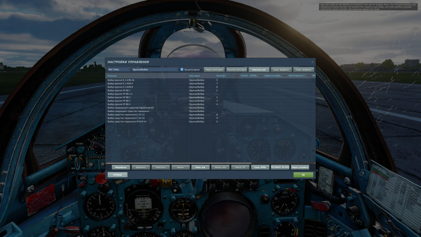Select row 'Выбор средства поражения С-24 3-4'
The width and height of the screenshot is (421, 237).
[210, 118]
